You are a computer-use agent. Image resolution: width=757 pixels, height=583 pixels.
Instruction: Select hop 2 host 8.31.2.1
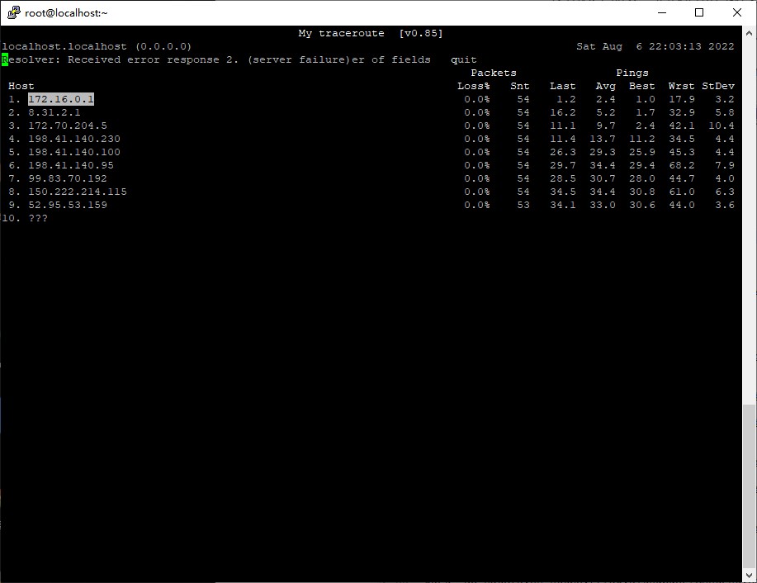tap(54, 112)
